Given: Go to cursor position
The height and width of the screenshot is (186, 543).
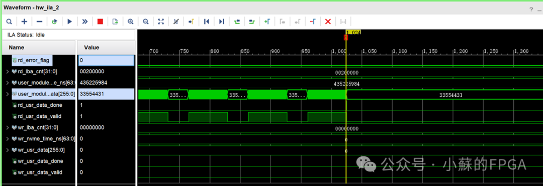Looking at the screenshot, I should point(191,22).
